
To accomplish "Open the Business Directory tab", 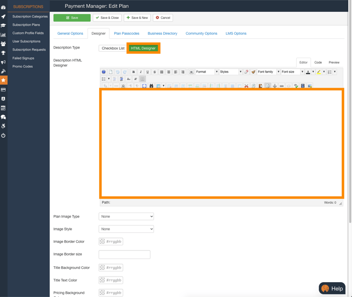I will pyautogui.click(x=162, y=33).
